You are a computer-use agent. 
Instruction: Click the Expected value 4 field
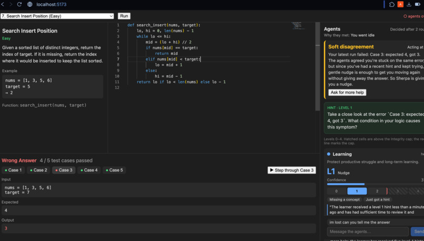coord(159,210)
